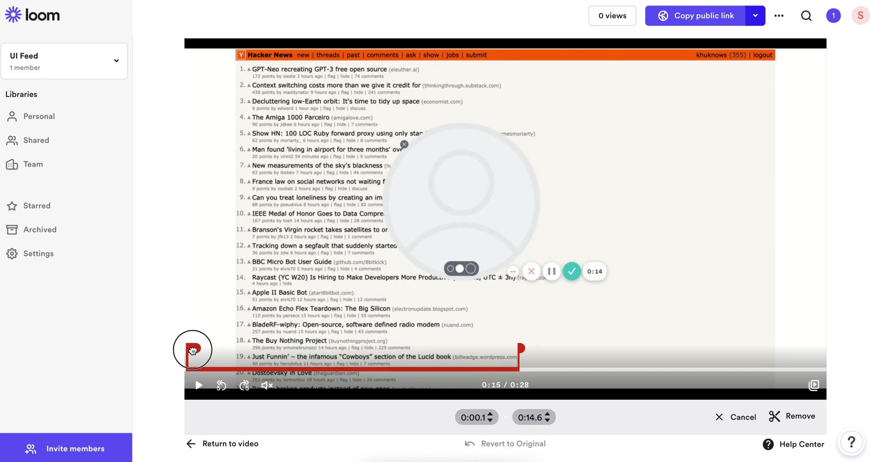Click the trim end handle on the timeline
The image size is (875, 462).
[521, 349]
